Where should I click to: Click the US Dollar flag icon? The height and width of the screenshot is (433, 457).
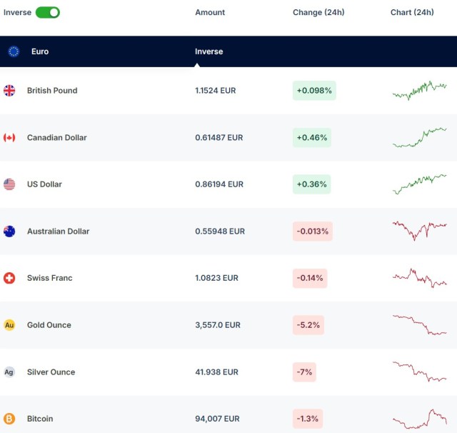pyautogui.click(x=9, y=184)
